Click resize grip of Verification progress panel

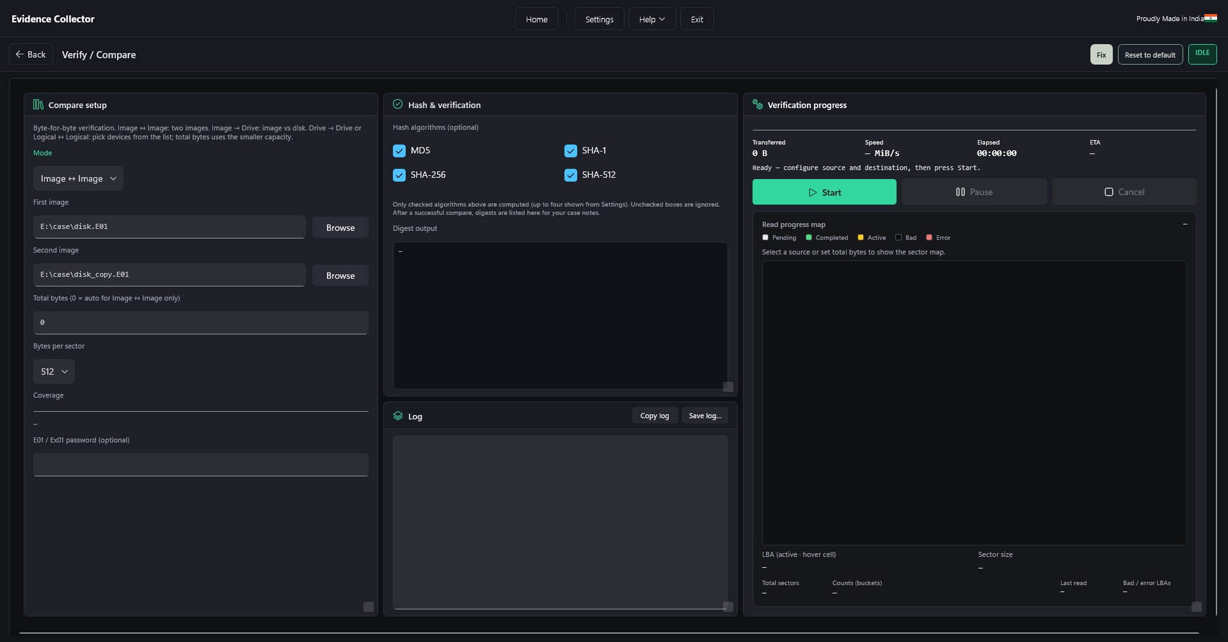(1197, 607)
